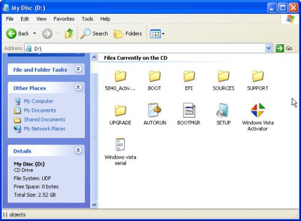The width and height of the screenshot is (301, 221).
Task: Go to My Documents link
Action: pos(40,110)
